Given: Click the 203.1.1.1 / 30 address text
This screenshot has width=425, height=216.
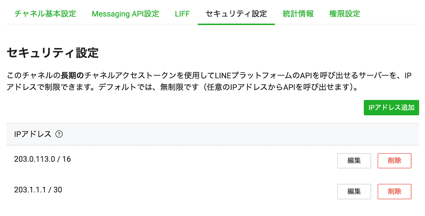Looking at the screenshot, I should (x=38, y=190).
